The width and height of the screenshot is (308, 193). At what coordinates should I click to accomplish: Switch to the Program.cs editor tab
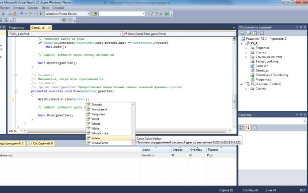tap(16, 28)
